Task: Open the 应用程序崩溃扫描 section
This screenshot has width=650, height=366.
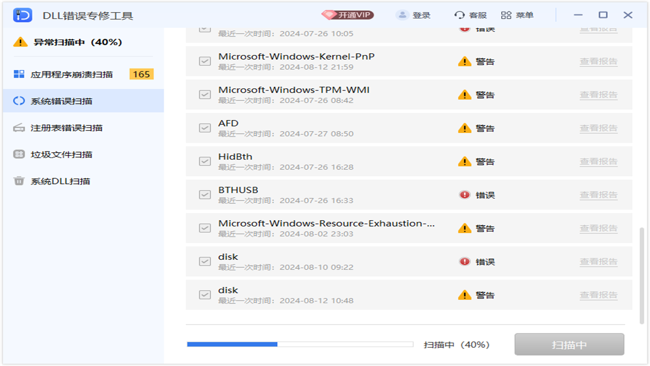Action: [83, 75]
